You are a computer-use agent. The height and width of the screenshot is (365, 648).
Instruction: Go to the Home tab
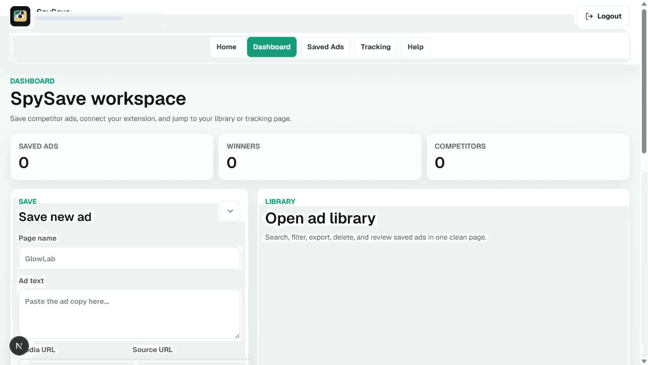click(226, 47)
